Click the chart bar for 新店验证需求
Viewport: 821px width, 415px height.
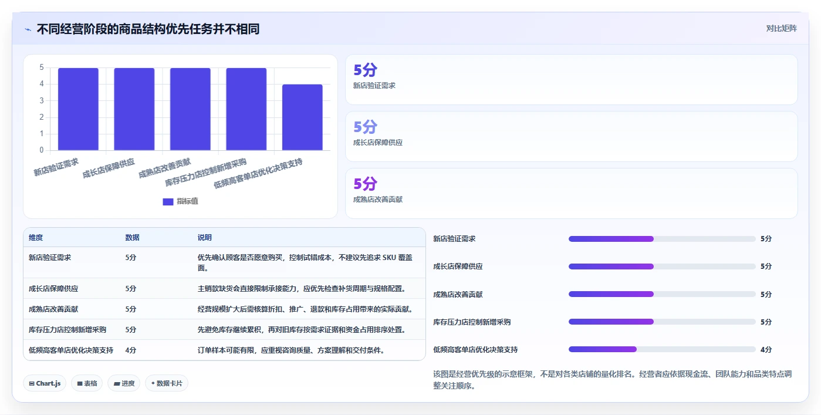(78, 109)
